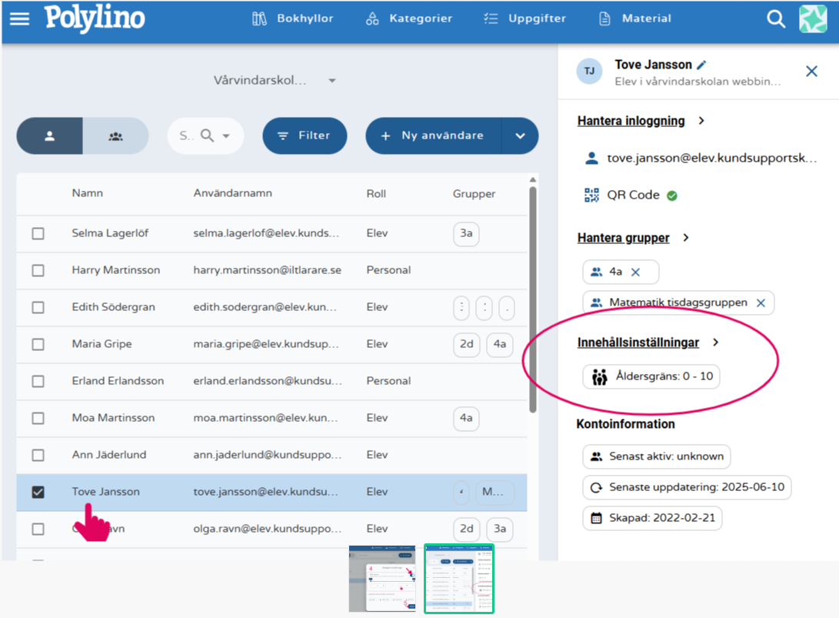Screen dimensions: 839x618
Task: Open the Uppgifter menu
Action: pyautogui.click(x=524, y=18)
